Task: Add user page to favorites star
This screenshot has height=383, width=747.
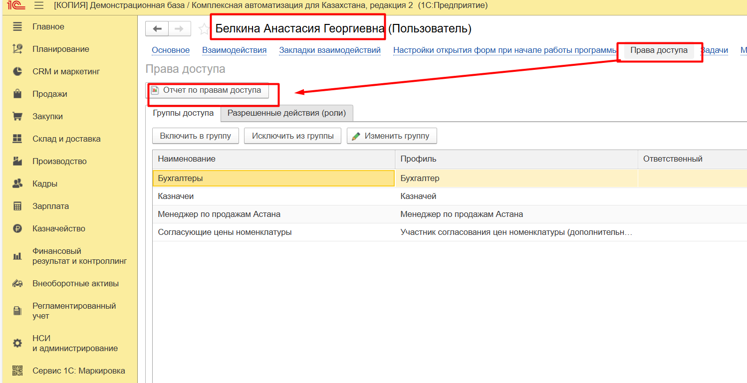Action: pos(204,29)
